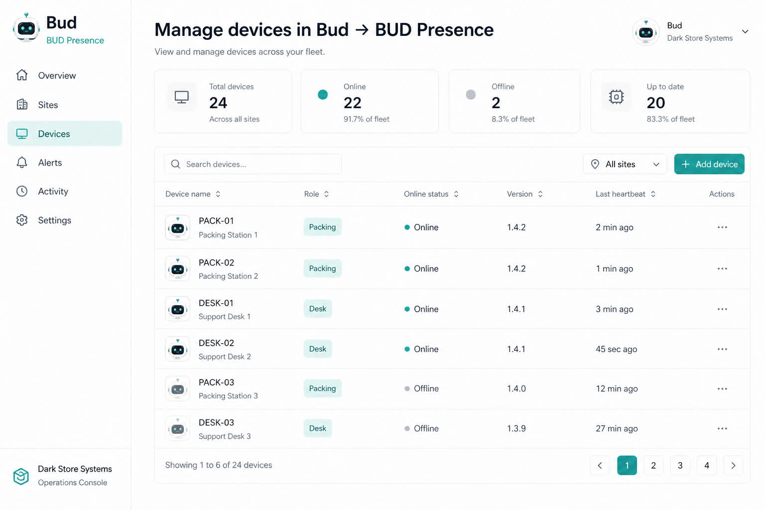
Task: Go to page 2
Action: (x=653, y=465)
